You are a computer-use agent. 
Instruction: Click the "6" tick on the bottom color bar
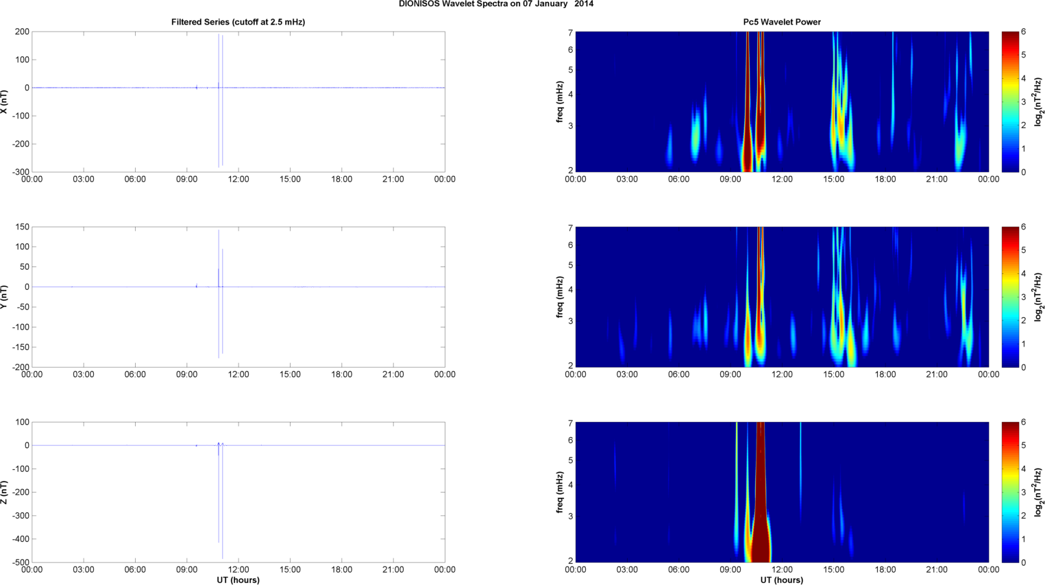pos(1023,423)
